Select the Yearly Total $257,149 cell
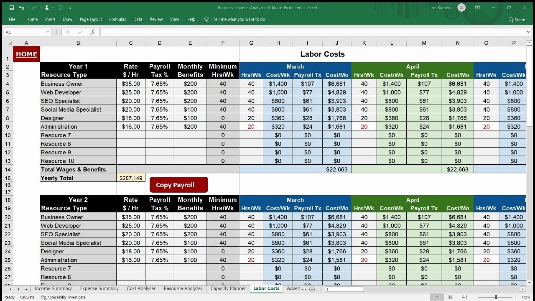This screenshot has height=301, width=535. [131, 178]
